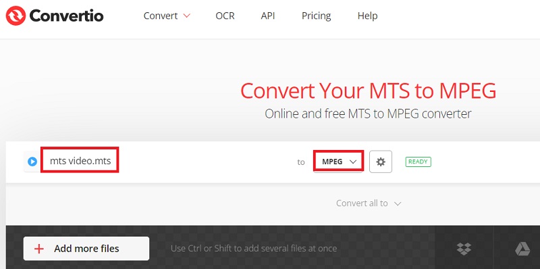540x269 pixels.
Task: Open the OCR page
Action: [225, 16]
